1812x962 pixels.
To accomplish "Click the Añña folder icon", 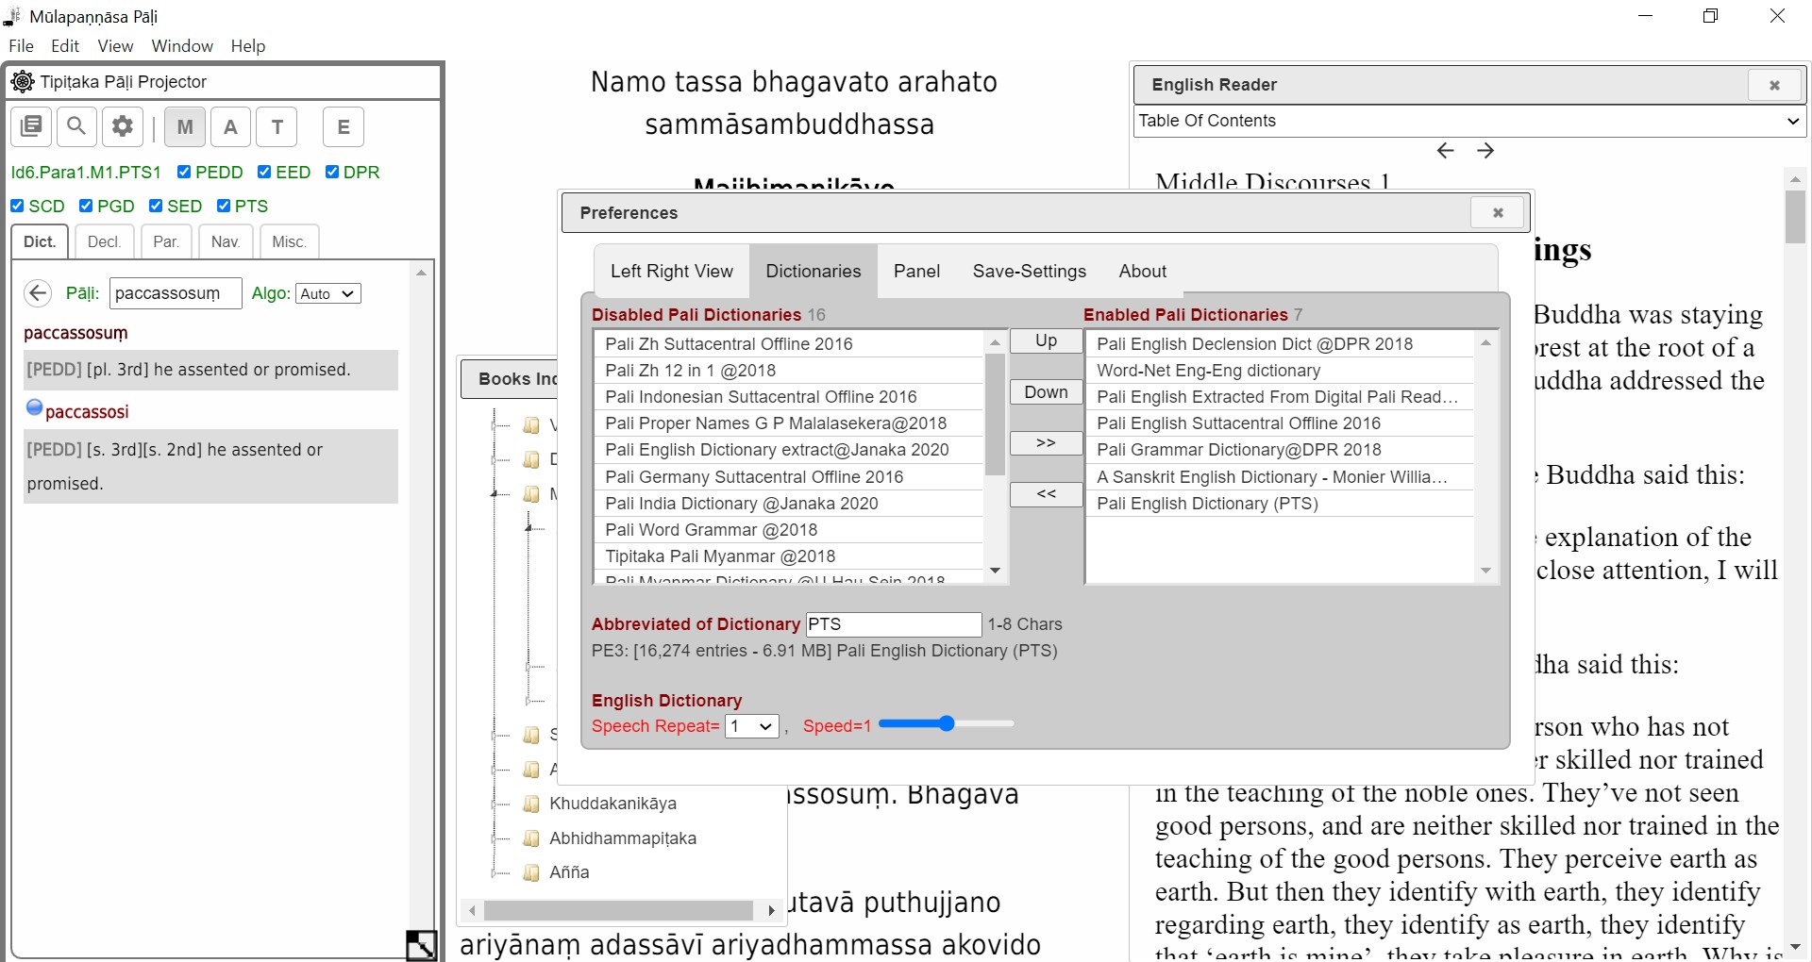I will (531, 872).
